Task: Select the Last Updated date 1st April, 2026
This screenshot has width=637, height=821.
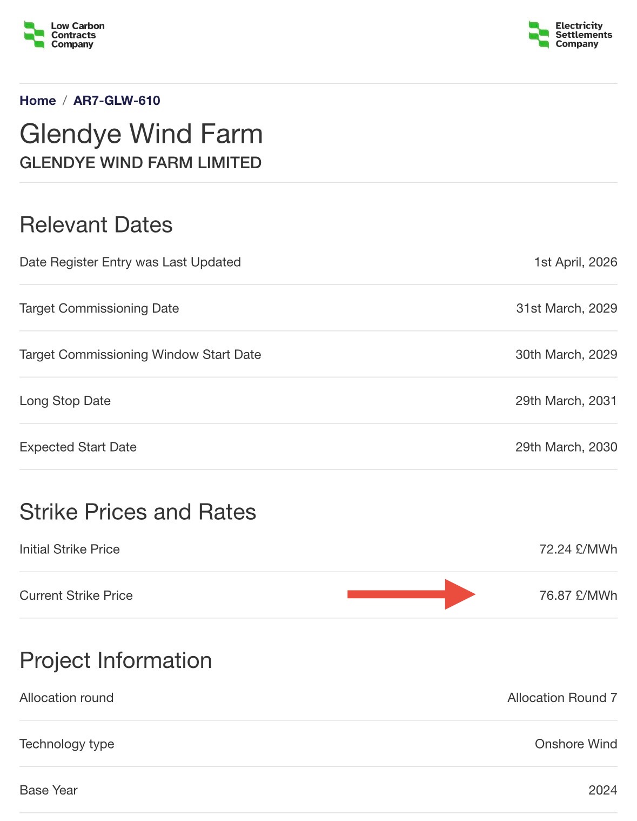Action: coord(575,262)
